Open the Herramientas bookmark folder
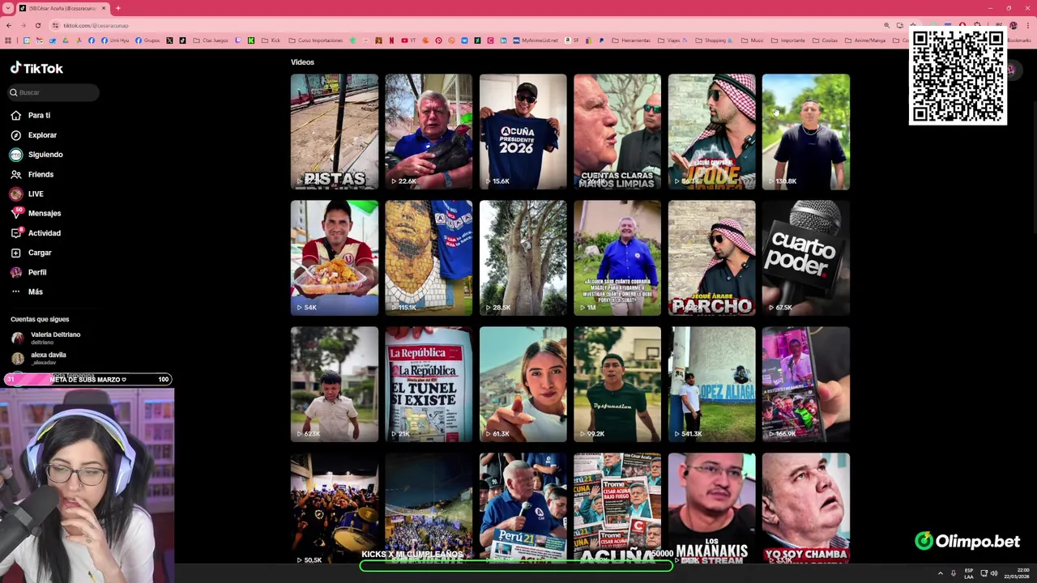 [633, 40]
